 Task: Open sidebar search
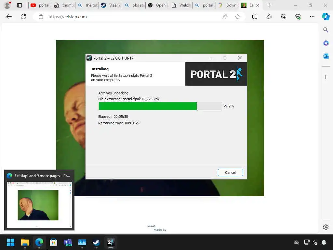pos(326,30)
